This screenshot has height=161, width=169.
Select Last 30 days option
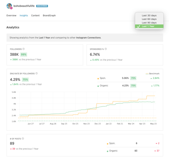[149, 15]
